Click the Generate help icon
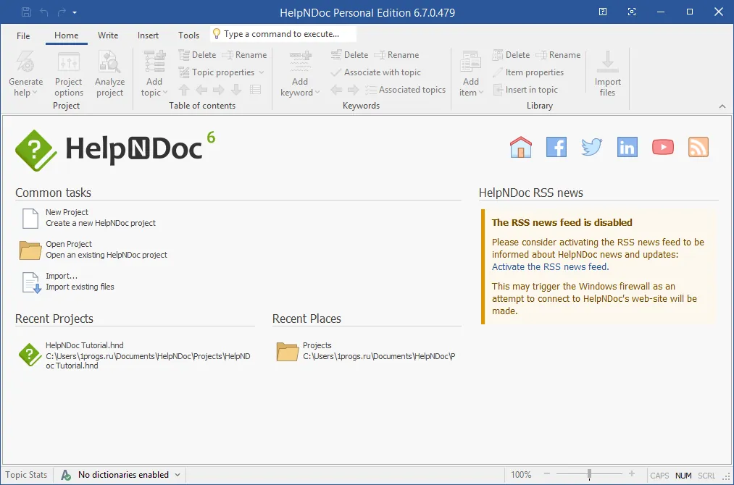 coord(26,62)
